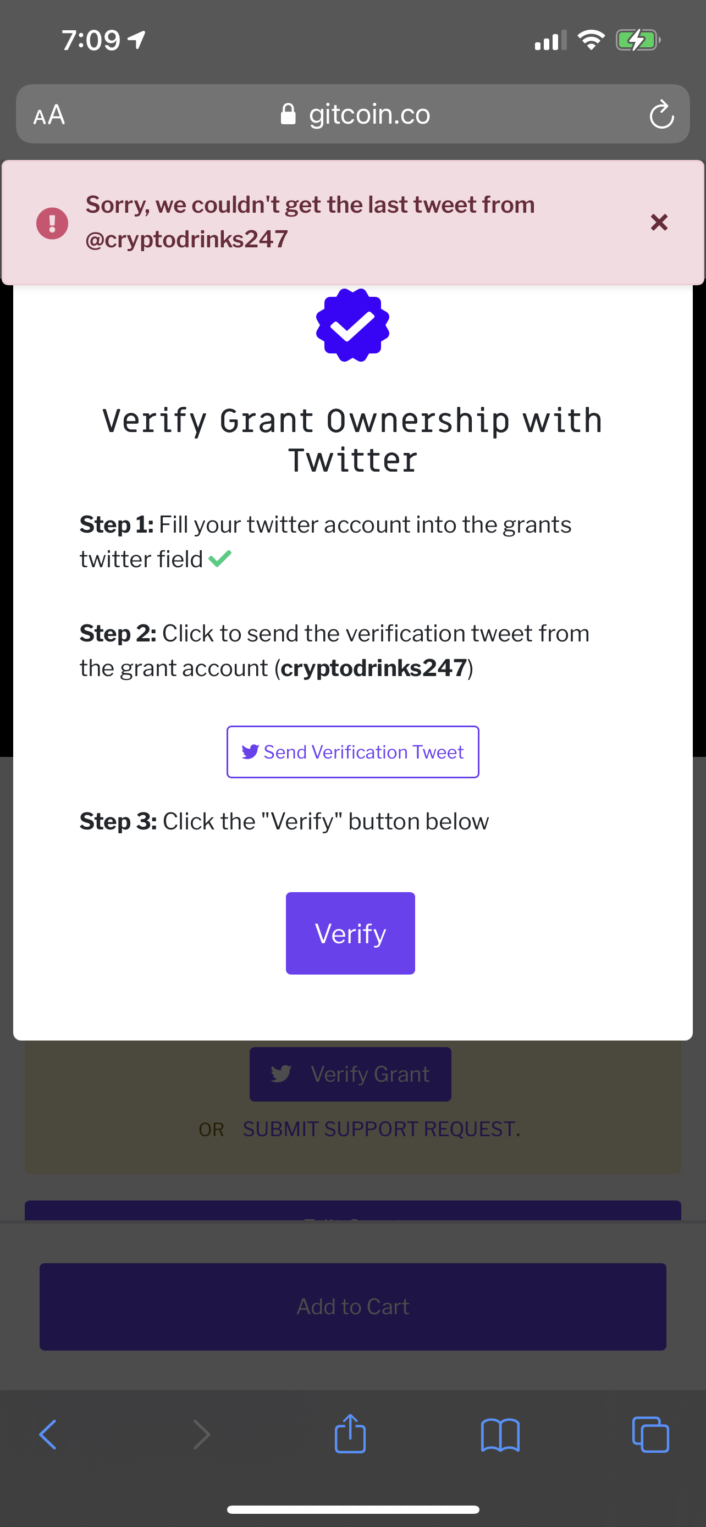Tap the Verify Grant button

[350, 1074]
